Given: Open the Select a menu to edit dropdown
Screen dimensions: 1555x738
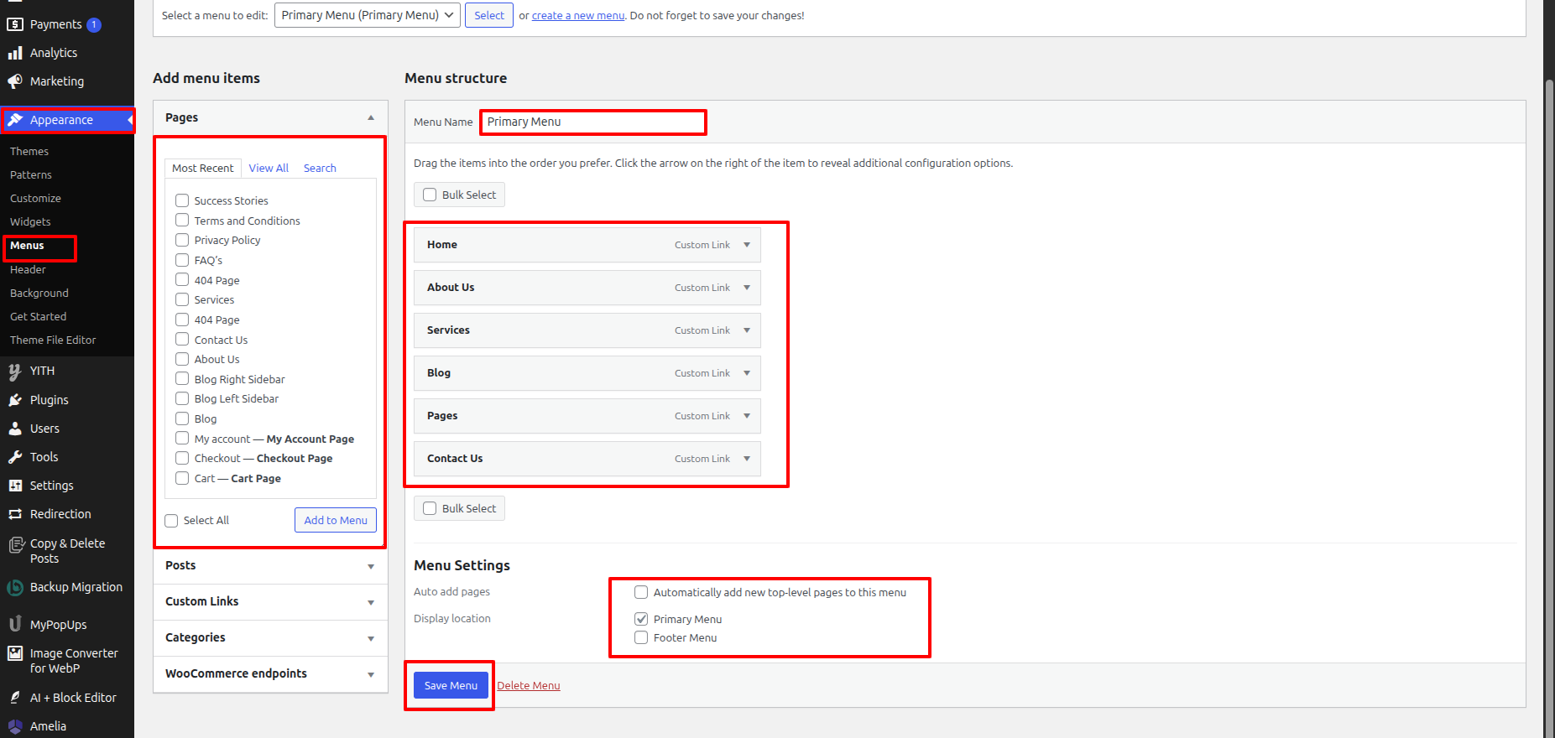Looking at the screenshot, I should pos(367,15).
